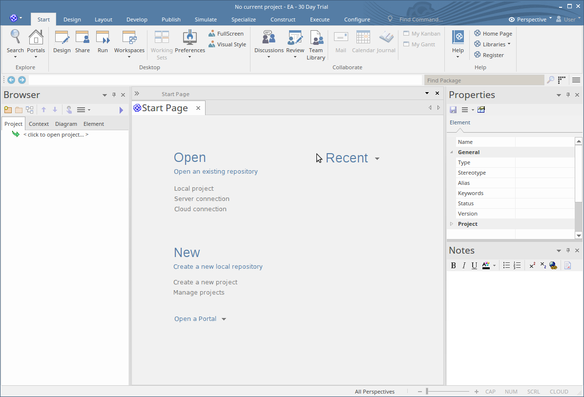Open the Recent dropdown on Start Page
584x397 pixels.
[x=377, y=159]
